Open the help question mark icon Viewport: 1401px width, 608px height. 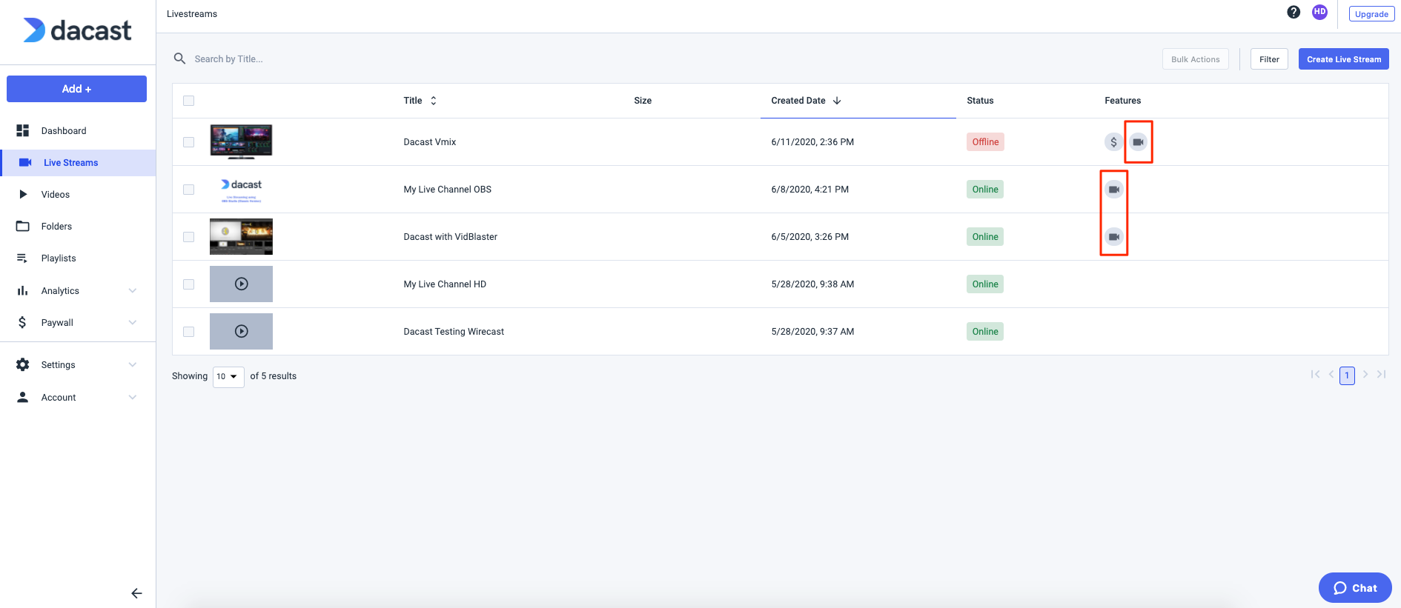click(x=1294, y=12)
